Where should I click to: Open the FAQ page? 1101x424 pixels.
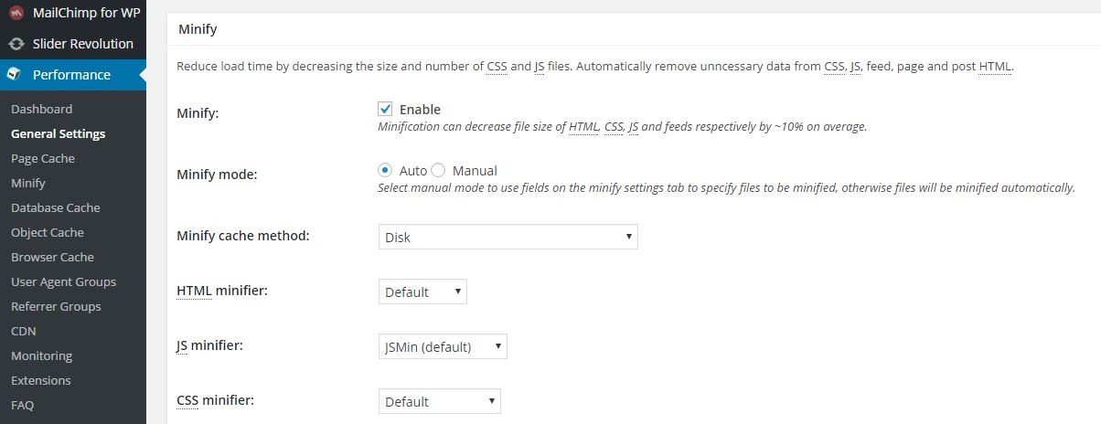23,406
